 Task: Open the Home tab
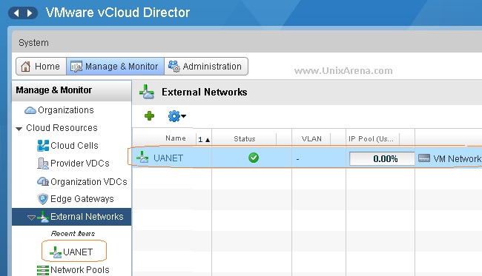[41, 67]
